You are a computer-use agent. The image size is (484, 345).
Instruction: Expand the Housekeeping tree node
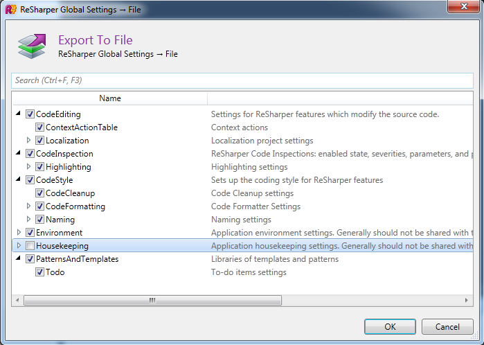19,245
